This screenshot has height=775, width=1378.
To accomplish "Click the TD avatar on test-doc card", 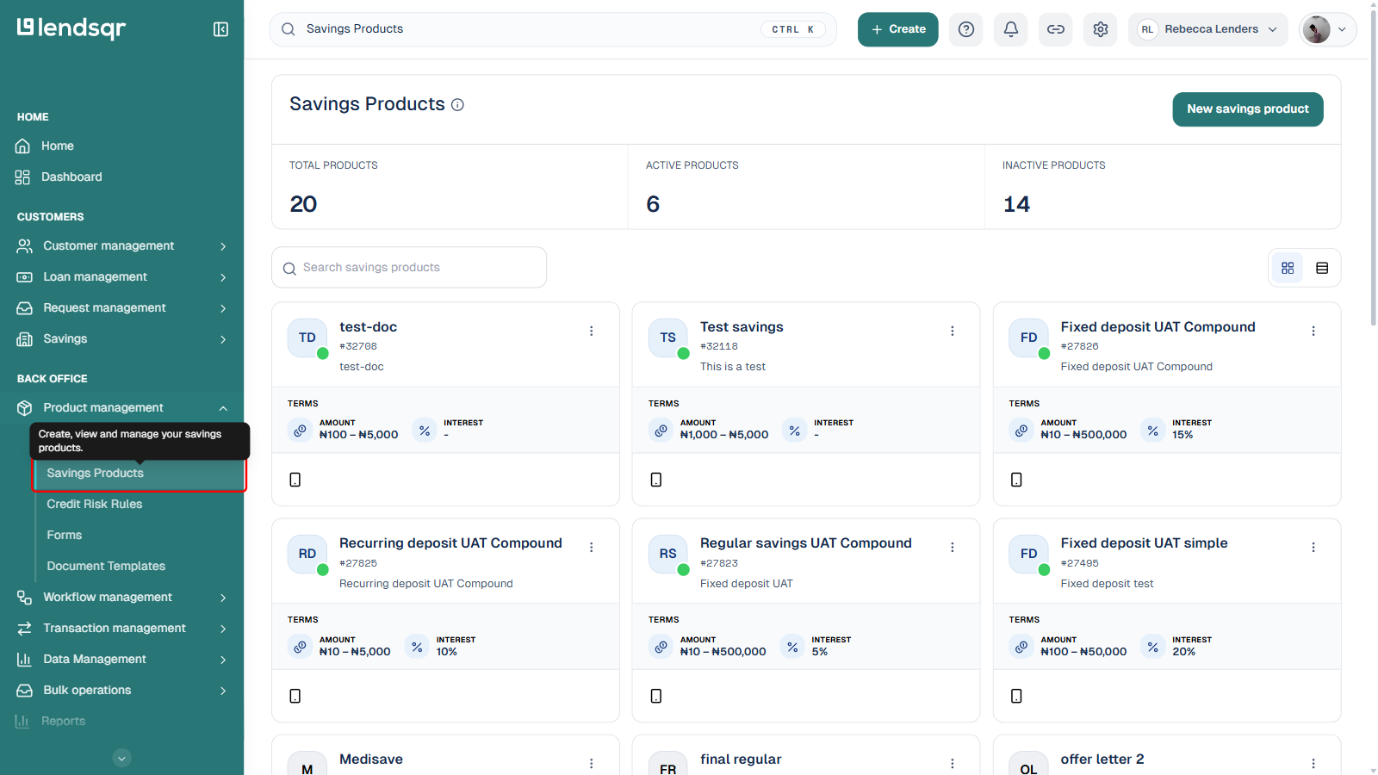I will pos(307,338).
